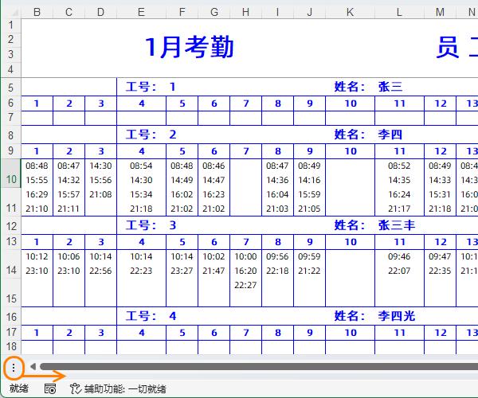Click the 1月考勤 title cell

[x=189, y=48]
